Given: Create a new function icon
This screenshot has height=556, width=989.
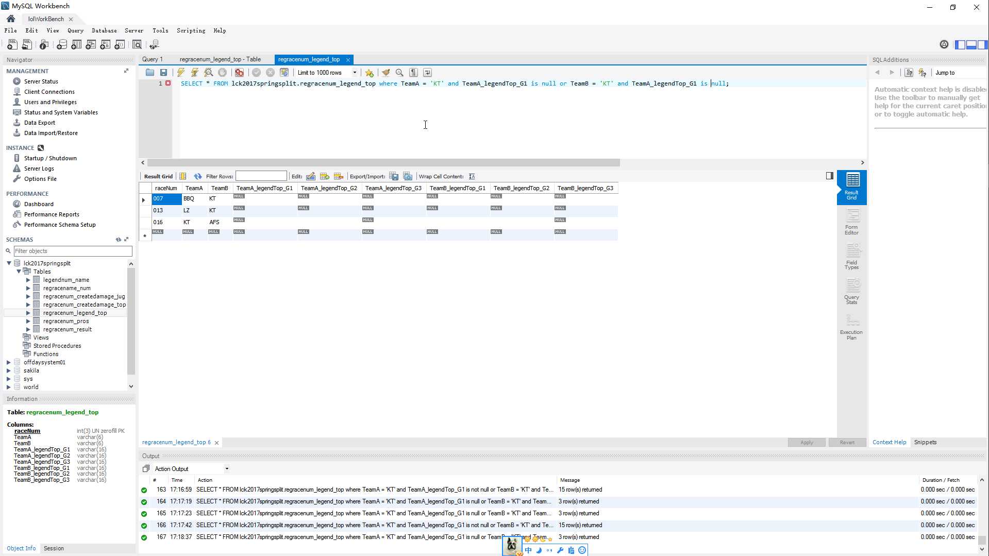Looking at the screenshot, I should coord(120,45).
